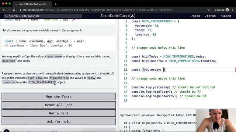This screenshot has width=236, height=132.
Task: Click the address bar URL
Action: pos(97,10)
